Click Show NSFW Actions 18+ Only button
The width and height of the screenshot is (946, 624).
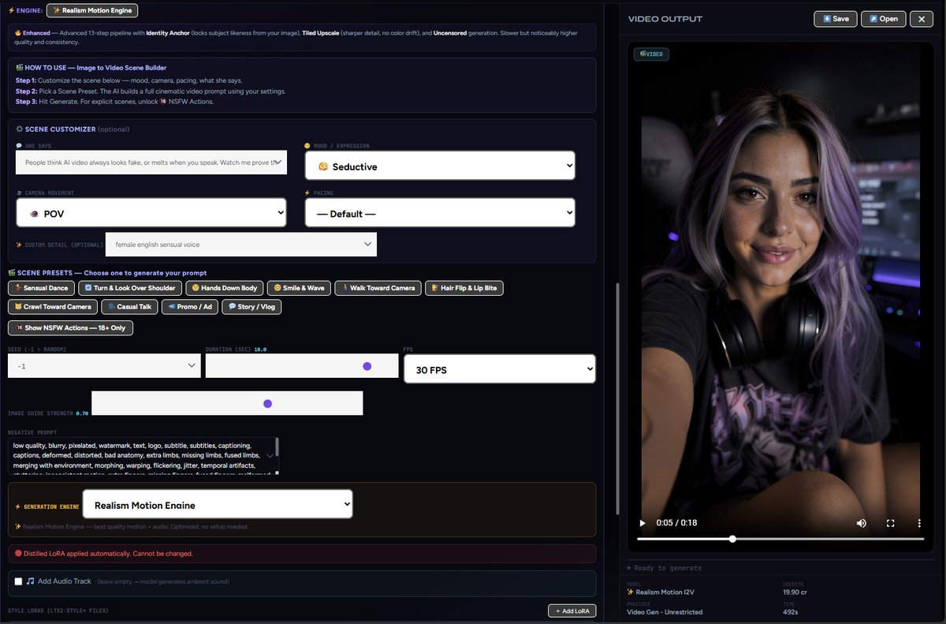click(x=70, y=327)
